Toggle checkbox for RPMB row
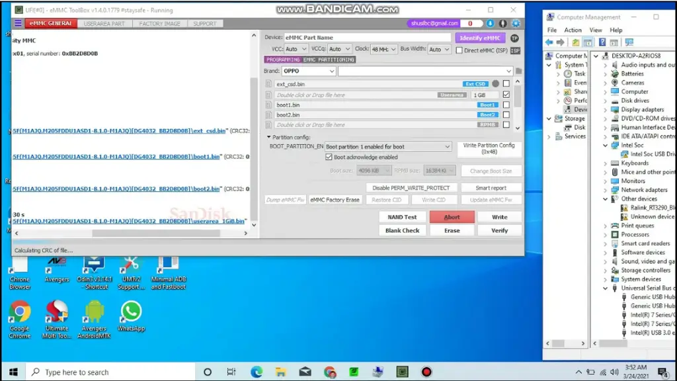677x381 pixels. (x=506, y=125)
